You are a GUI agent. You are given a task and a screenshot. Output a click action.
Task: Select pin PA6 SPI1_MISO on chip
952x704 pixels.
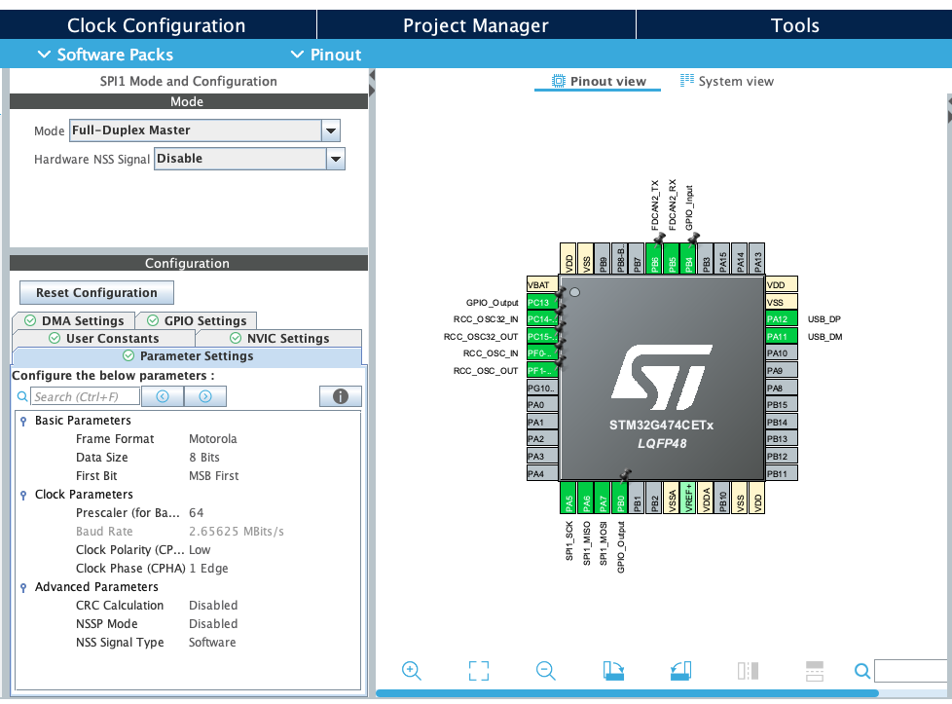point(586,498)
